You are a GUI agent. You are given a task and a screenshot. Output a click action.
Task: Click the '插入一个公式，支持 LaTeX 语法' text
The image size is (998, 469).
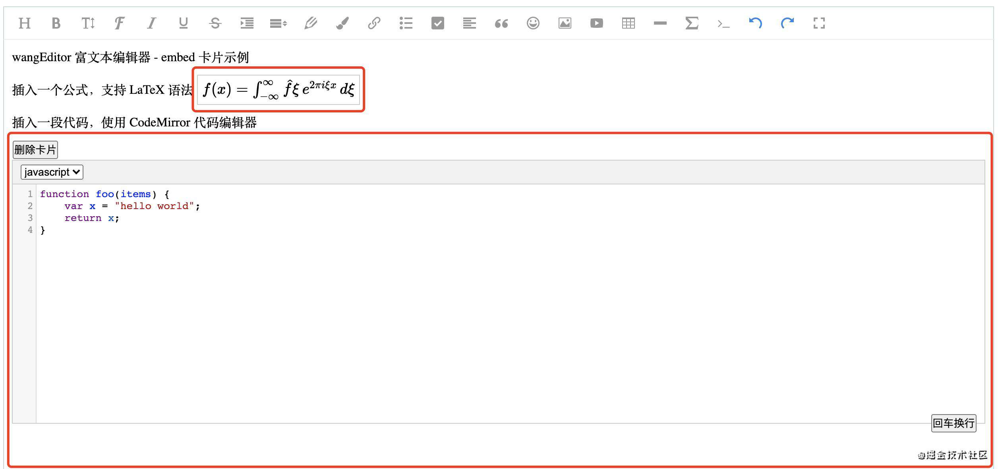(x=102, y=90)
